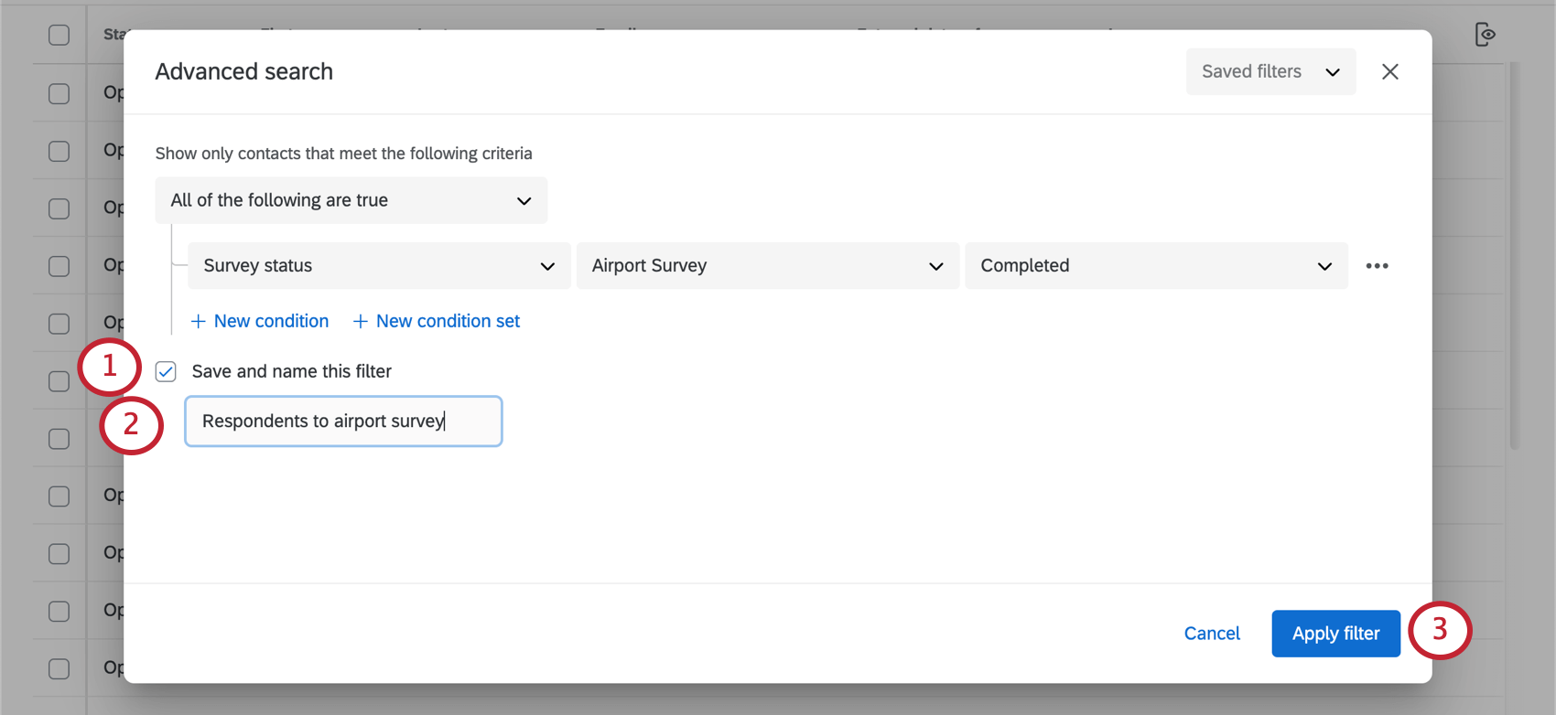Open the Survey status field dropdown
This screenshot has height=715, width=1556.
(x=379, y=266)
